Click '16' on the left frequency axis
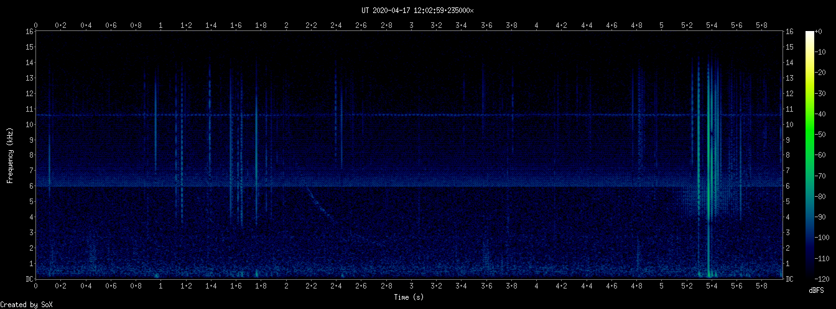836x309 pixels. [x=29, y=31]
